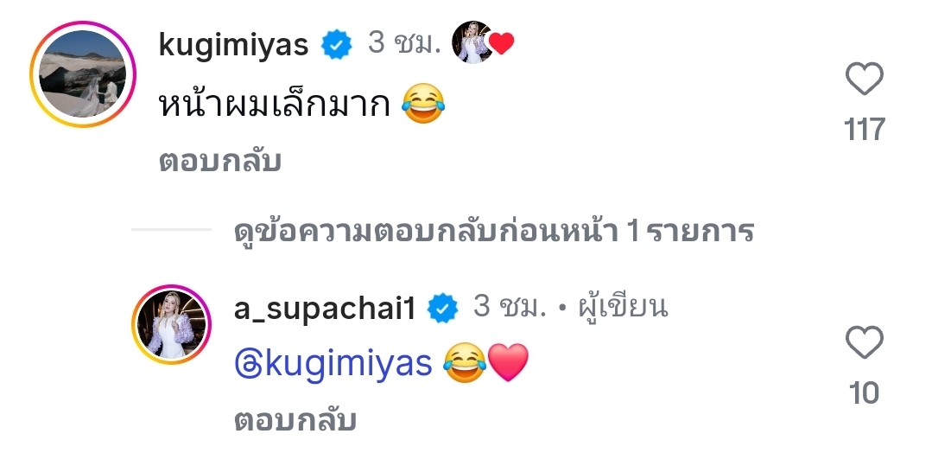
Task: Follow the @kugimiyas mention link
Action: (333, 365)
